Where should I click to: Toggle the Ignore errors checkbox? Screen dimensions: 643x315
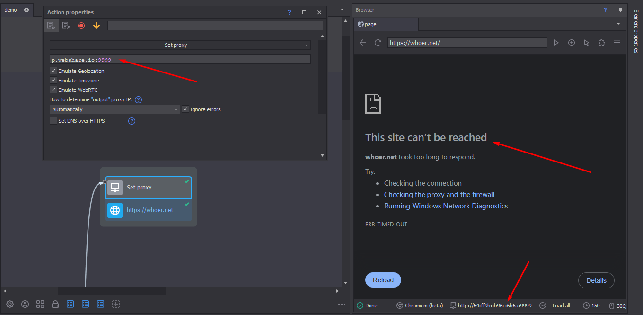(185, 109)
